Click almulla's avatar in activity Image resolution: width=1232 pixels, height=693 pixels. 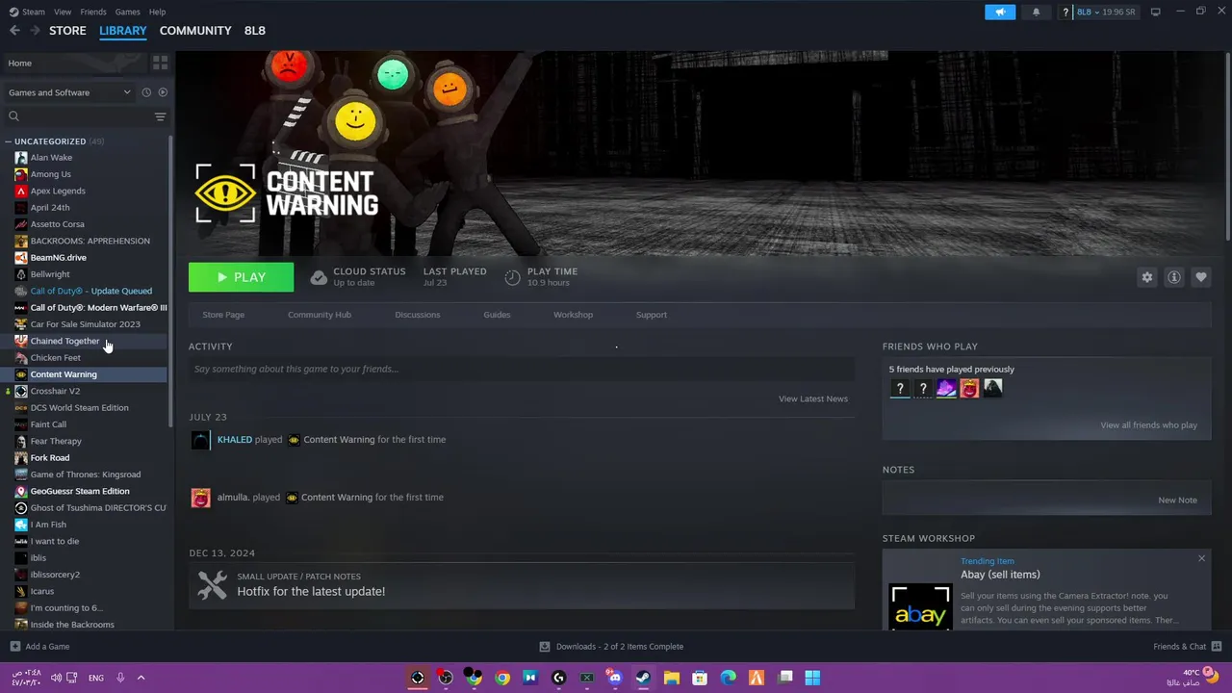(x=200, y=498)
